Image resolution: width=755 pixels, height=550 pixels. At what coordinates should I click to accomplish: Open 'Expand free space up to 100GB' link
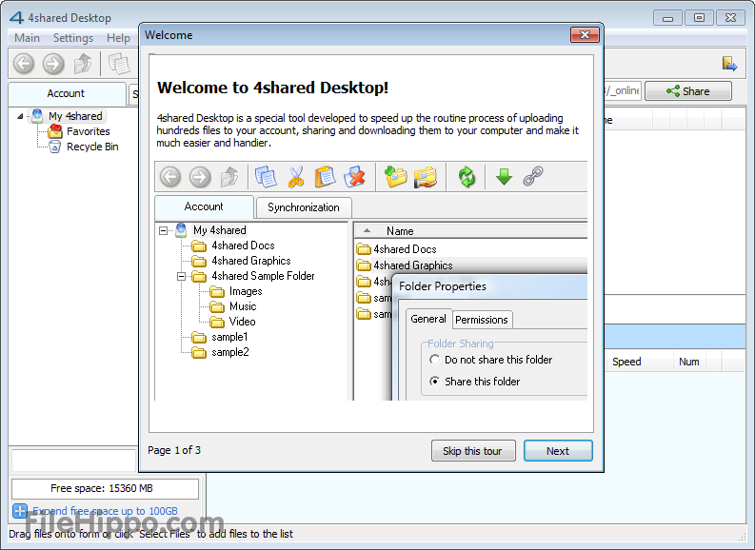[105, 511]
